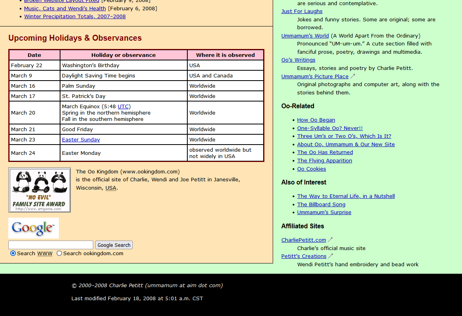The width and height of the screenshot is (462, 316).
Task: Click external link arrow beside Petitt's Creations
Action: (330, 256)
